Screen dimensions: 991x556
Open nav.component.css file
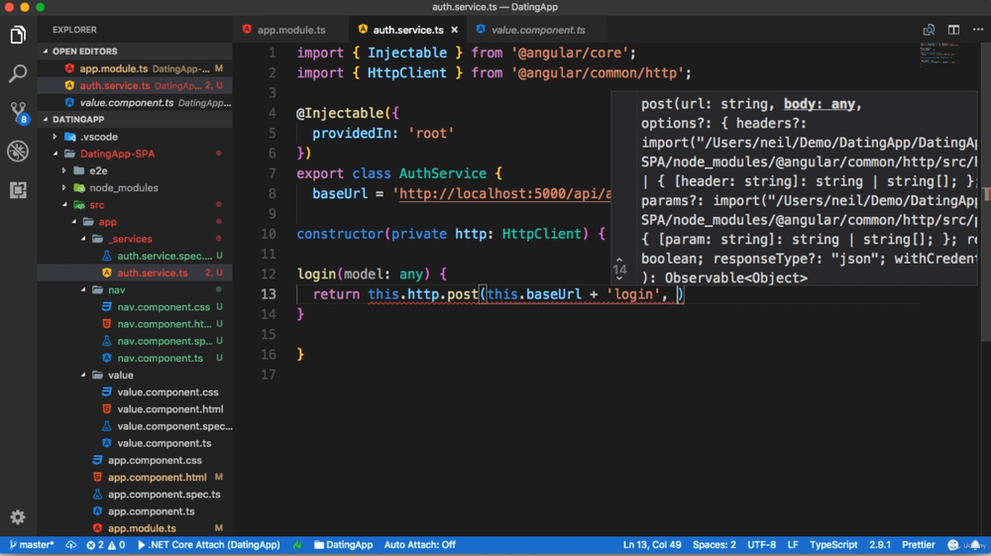pyautogui.click(x=135, y=307)
